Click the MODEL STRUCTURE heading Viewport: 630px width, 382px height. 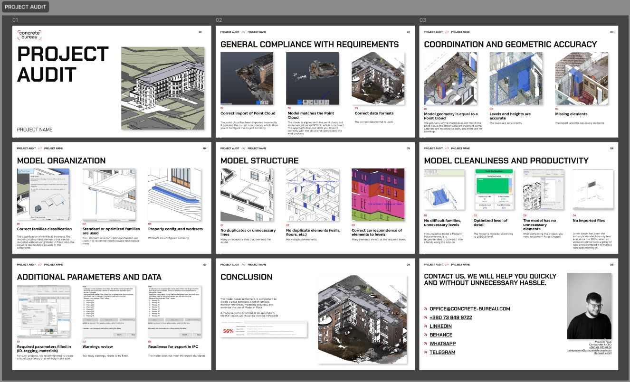pos(259,160)
